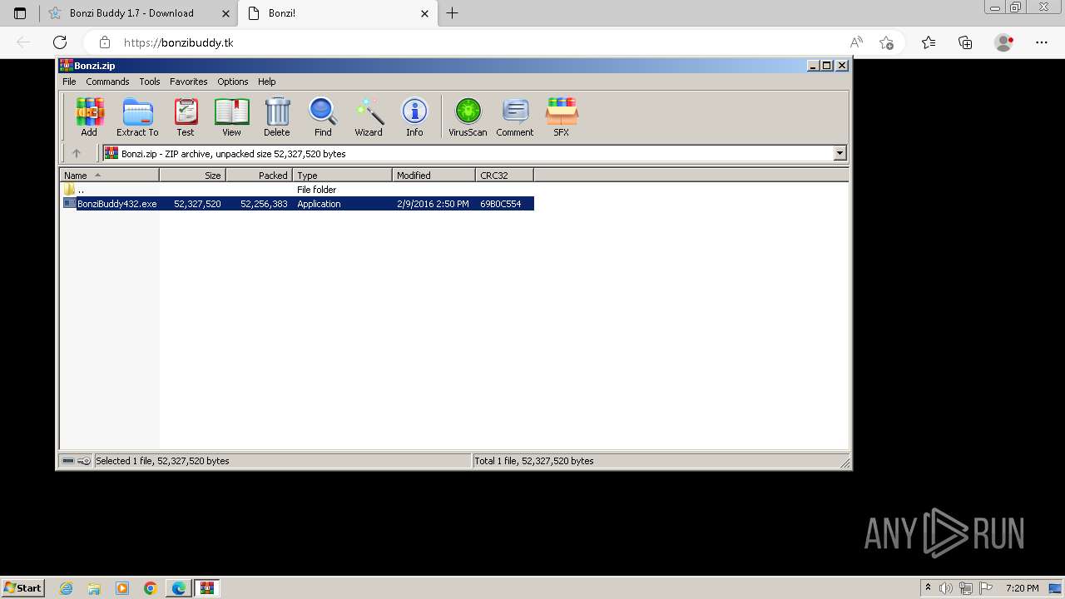Close the Bonzi Buddy 1.7 Download tab
The height and width of the screenshot is (599, 1065).
click(x=226, y=13)
